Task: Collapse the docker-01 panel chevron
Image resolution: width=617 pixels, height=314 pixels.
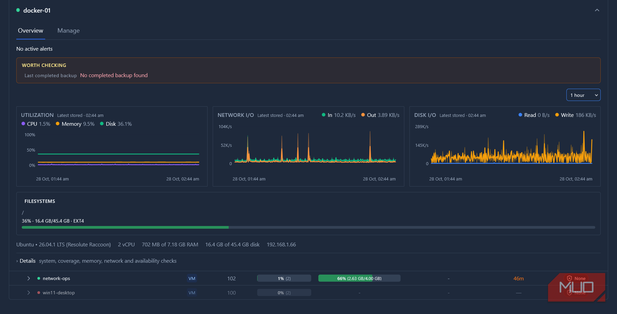Action: click(597, 10)
